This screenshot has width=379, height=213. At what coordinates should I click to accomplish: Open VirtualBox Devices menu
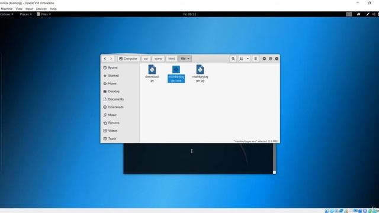[41, 9]
